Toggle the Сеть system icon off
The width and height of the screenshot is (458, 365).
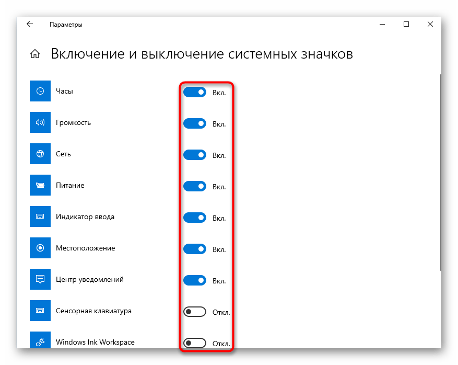(195, 155)
